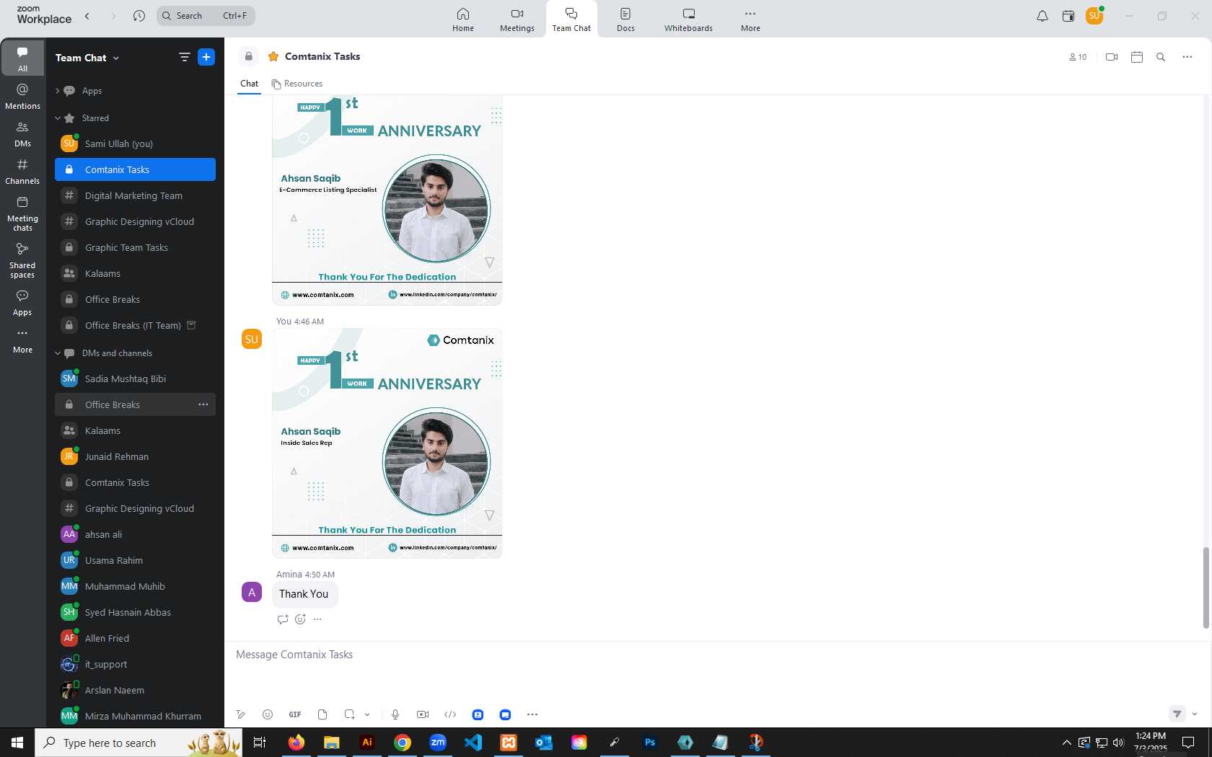This screenshot has height=757, width=1212.
Task: Open the E-Commerce Listing Specialist anniversary image
Action: [387, 200]
